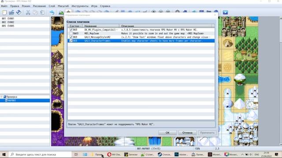Open the Масштаб menu
Viewport: 282px width, 158px height.
coord(63,6)
